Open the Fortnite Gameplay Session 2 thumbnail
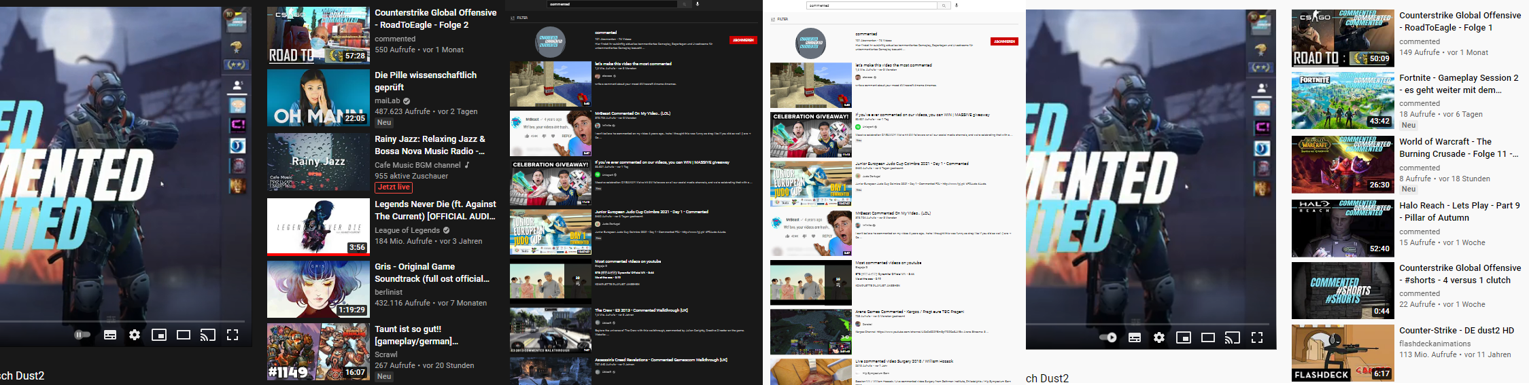The image size is (1529, 385). [1342, 100]
